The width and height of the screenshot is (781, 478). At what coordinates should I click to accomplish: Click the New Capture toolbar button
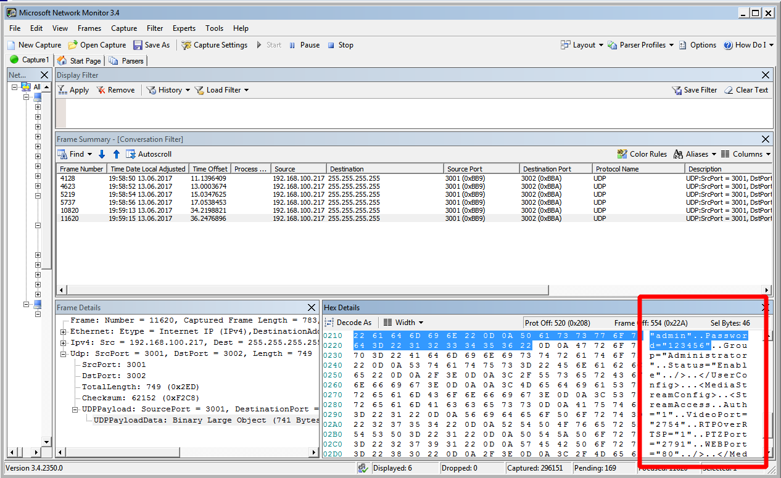coord(34,45)
